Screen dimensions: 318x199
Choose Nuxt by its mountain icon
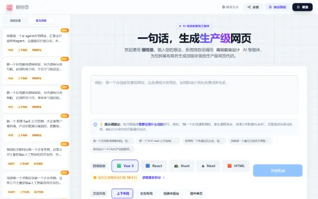pos(176,166)
